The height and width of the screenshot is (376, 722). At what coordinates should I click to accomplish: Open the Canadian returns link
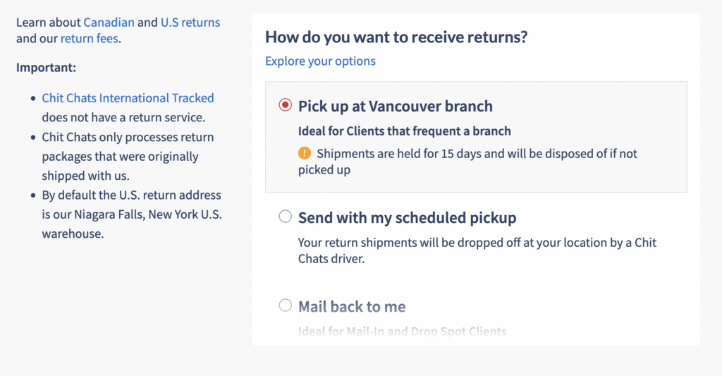tap(109, 22)
